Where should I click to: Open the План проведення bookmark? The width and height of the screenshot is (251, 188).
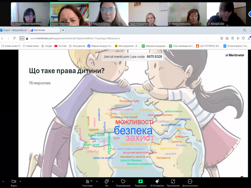(182, 46)
